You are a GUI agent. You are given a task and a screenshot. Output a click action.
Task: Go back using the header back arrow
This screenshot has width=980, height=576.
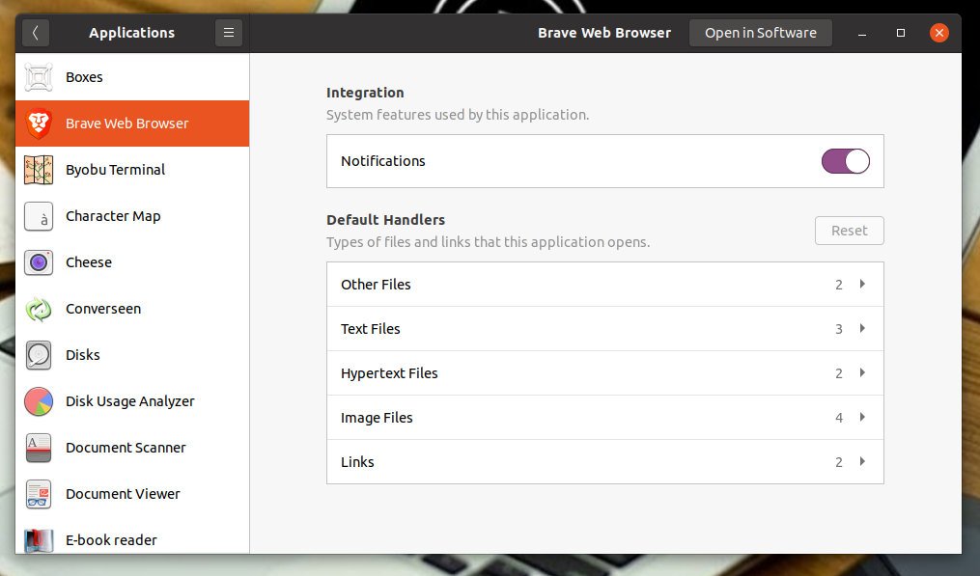coord(36,33)
